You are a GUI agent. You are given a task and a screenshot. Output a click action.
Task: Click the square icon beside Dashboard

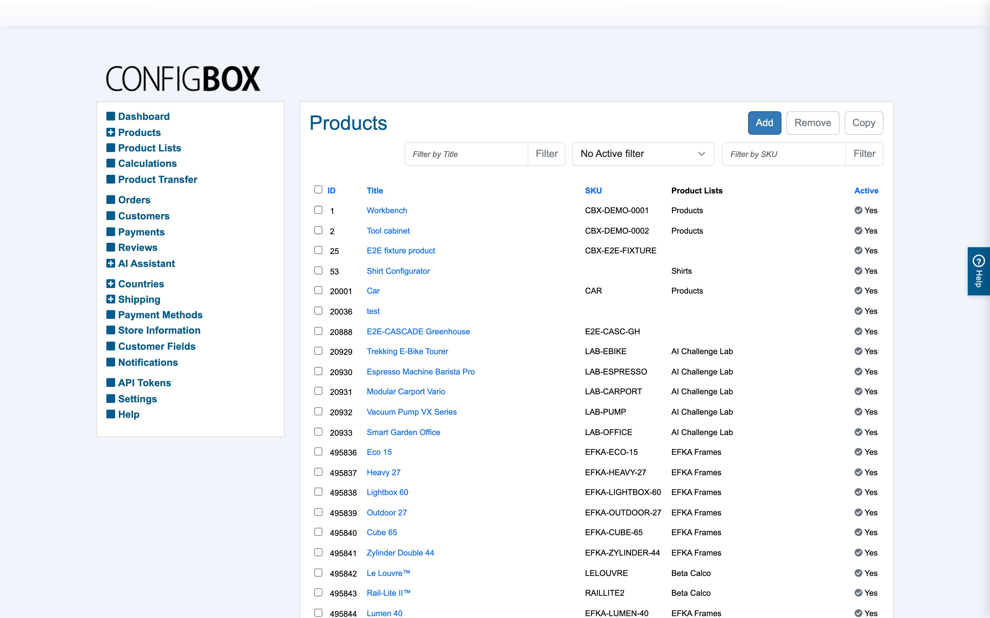click(110, 116)
